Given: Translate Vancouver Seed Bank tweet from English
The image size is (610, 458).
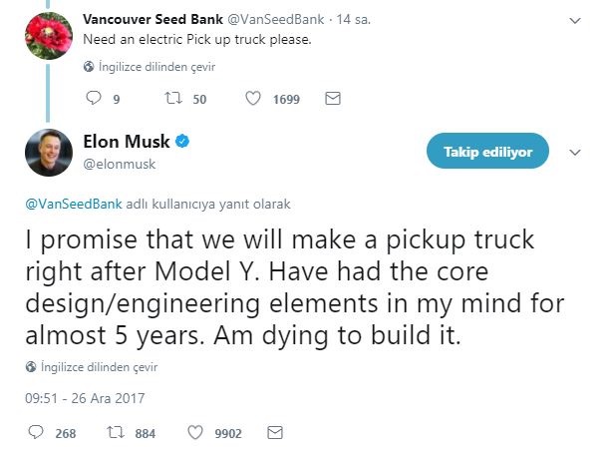Looking at the screenshot, I should (156, 67).
